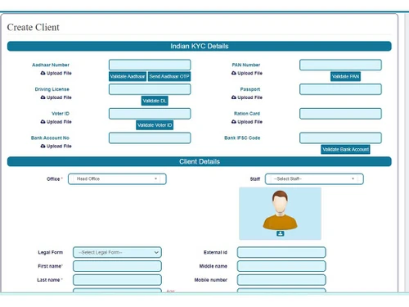Click the Aadhaar Number input field
Viewport: 409px width, 307px height.
point(150,65)
